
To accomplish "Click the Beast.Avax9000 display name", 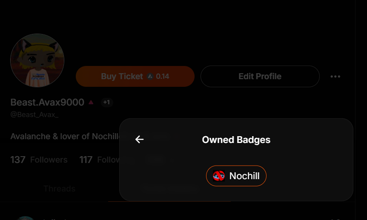I will (47, 102).
